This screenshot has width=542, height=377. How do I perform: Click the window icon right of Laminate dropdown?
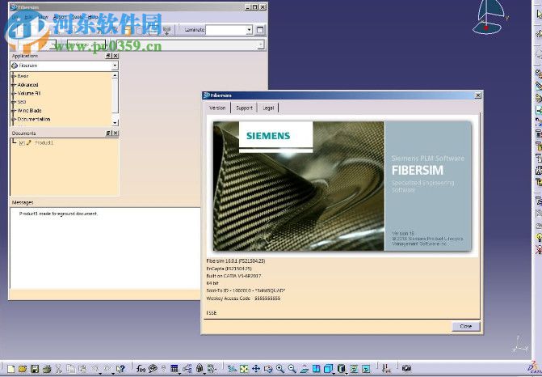pos(260,30)
